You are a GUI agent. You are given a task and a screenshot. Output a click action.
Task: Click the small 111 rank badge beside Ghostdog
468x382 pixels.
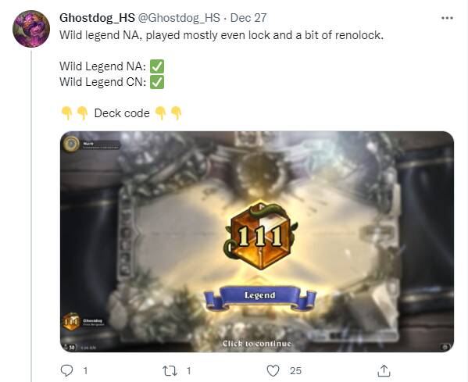71,322
